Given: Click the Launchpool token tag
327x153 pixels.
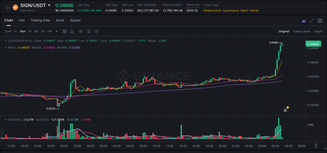Looking at the screenshot, I should pos(231,10).
